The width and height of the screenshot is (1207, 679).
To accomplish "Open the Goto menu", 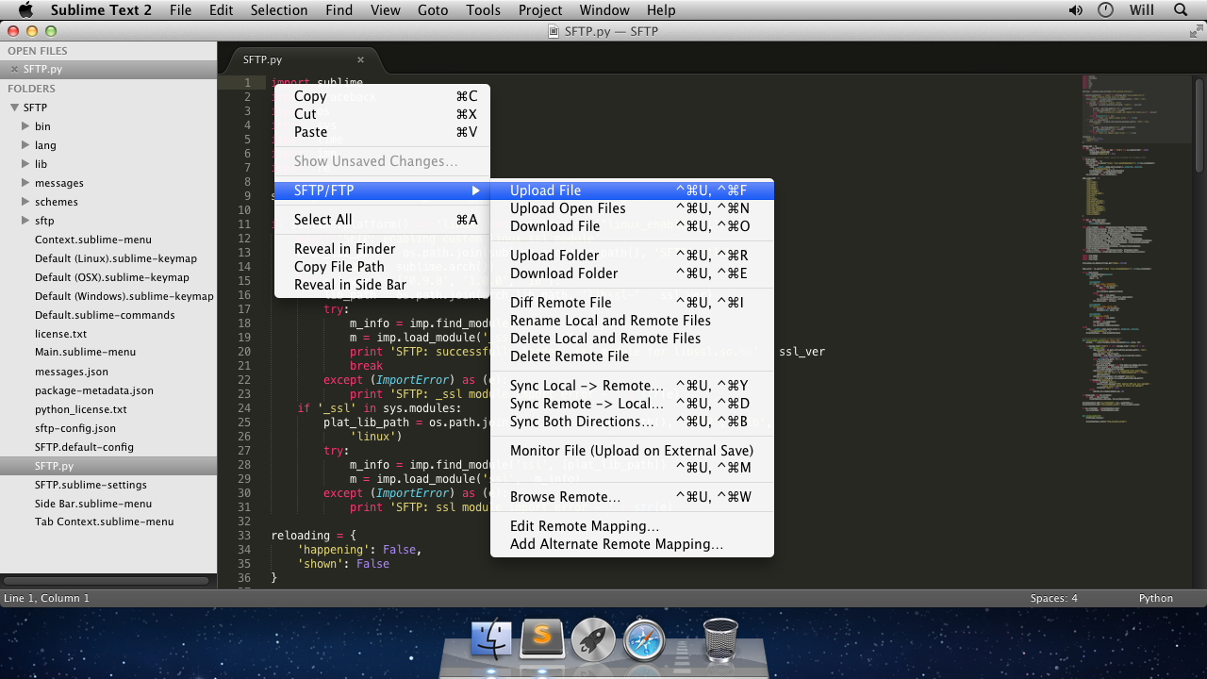I will (x=433, y=10).
